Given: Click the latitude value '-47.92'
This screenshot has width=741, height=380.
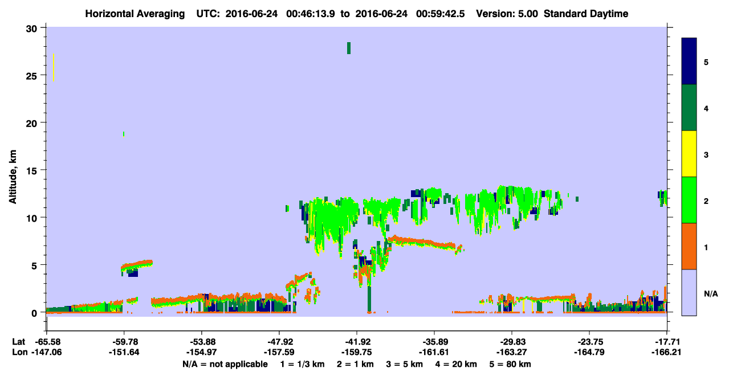Looking at the screenshot, I should pyautogui.click(x=279, y=342).
